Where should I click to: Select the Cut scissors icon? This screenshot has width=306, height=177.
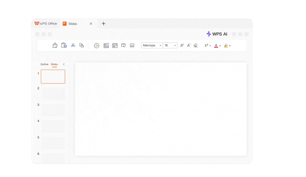pos(73,45)
